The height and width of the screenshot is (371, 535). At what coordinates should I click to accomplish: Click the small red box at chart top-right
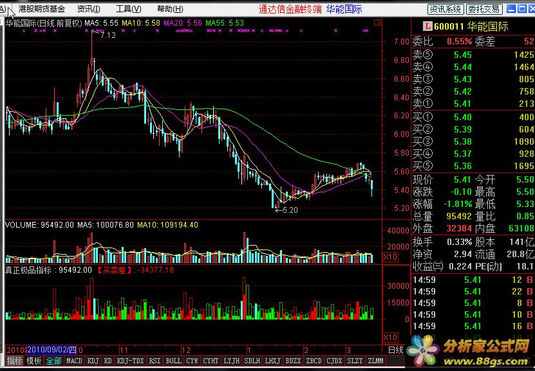tap(377, 23)
